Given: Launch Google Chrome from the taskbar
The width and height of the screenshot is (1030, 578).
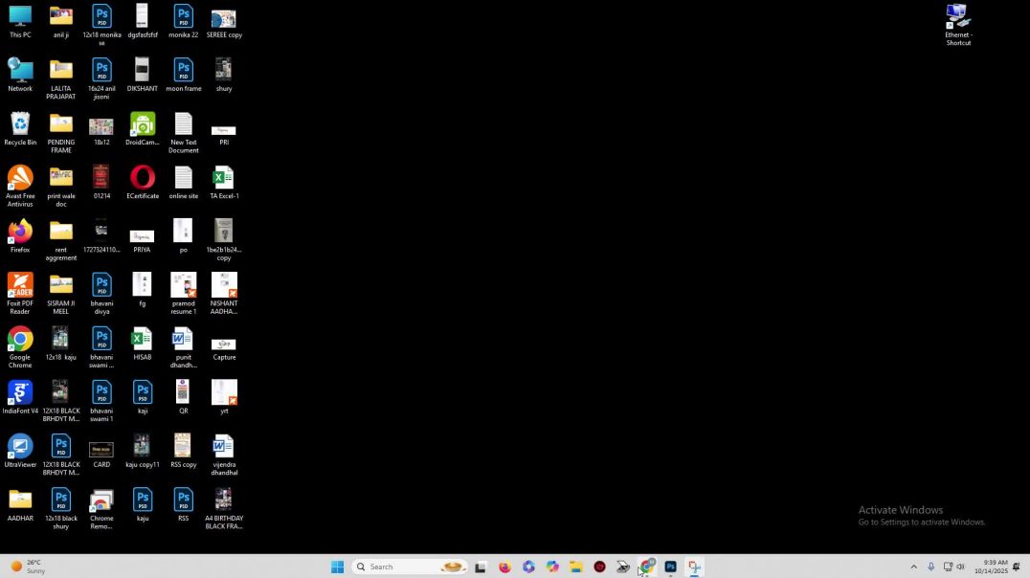Looking at the screenshot, I should click(x=647, y=567).
